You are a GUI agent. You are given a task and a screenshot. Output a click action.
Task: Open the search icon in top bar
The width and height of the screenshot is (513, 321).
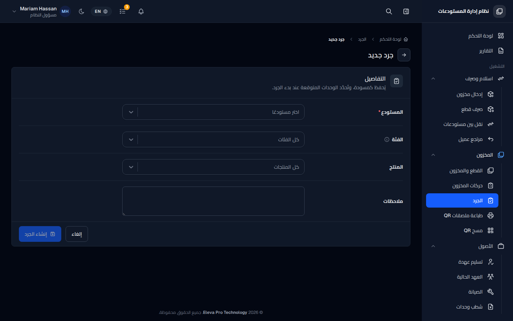389,11
